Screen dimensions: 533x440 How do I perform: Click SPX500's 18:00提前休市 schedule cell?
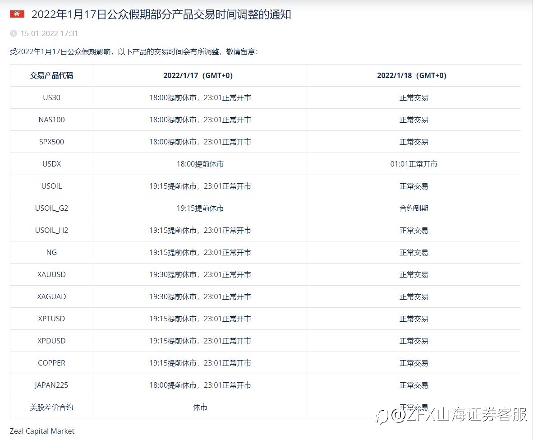pos(200,142)
